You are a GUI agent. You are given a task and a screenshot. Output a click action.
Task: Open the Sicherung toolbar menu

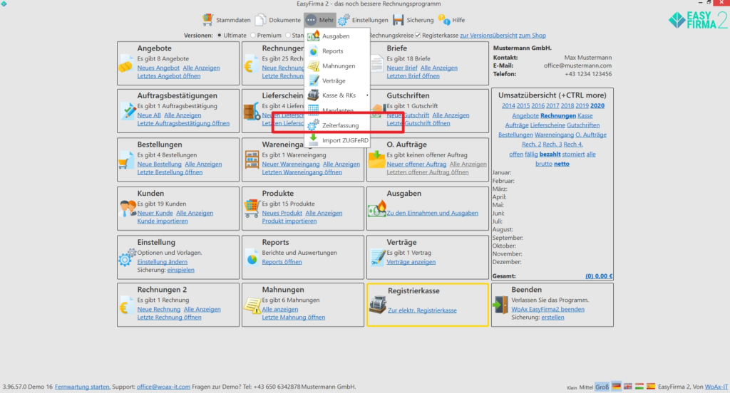click(413, 20)
